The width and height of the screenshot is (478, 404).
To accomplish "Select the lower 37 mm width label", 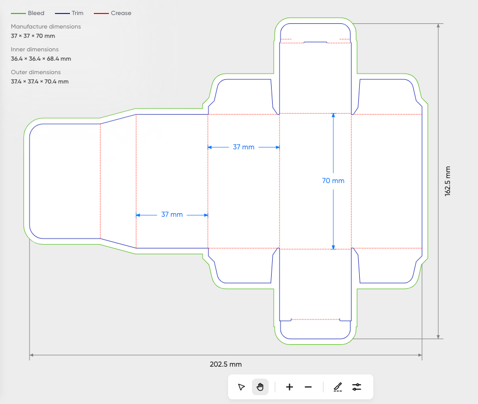I will (x=172, y=215).
